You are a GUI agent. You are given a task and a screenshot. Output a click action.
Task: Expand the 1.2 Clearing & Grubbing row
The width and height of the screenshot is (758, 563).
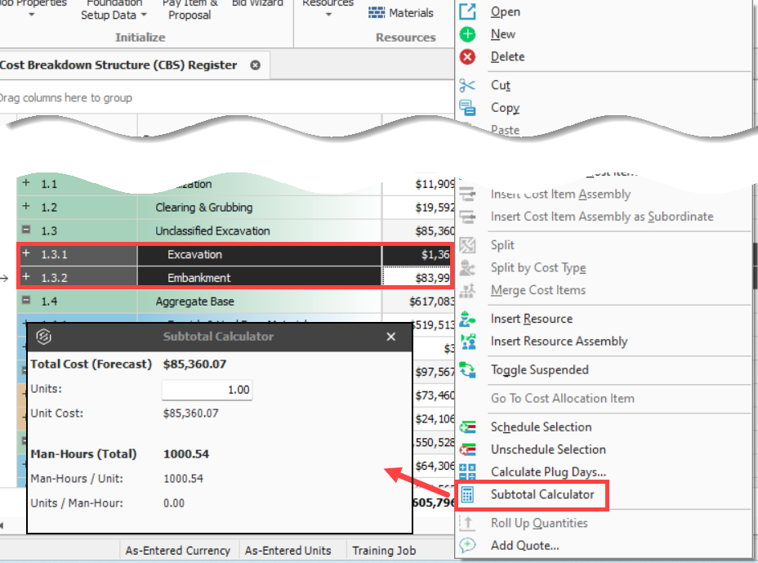point(25,208)
